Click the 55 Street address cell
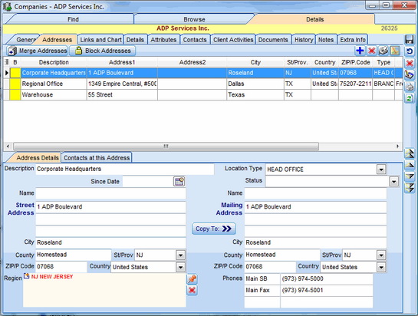The height and width of the screenshot is (316, 418). click(x=122, y=94)
